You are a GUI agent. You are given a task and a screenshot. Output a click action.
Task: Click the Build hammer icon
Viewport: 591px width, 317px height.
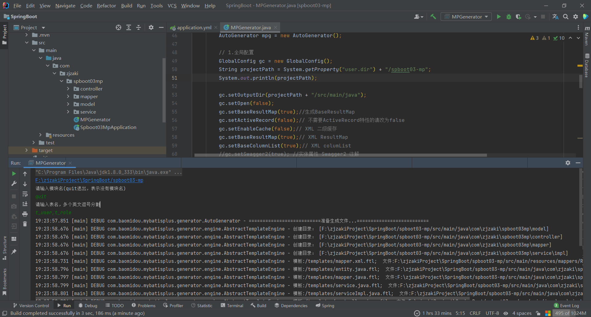pyautogui.click(x=433, y=17)
